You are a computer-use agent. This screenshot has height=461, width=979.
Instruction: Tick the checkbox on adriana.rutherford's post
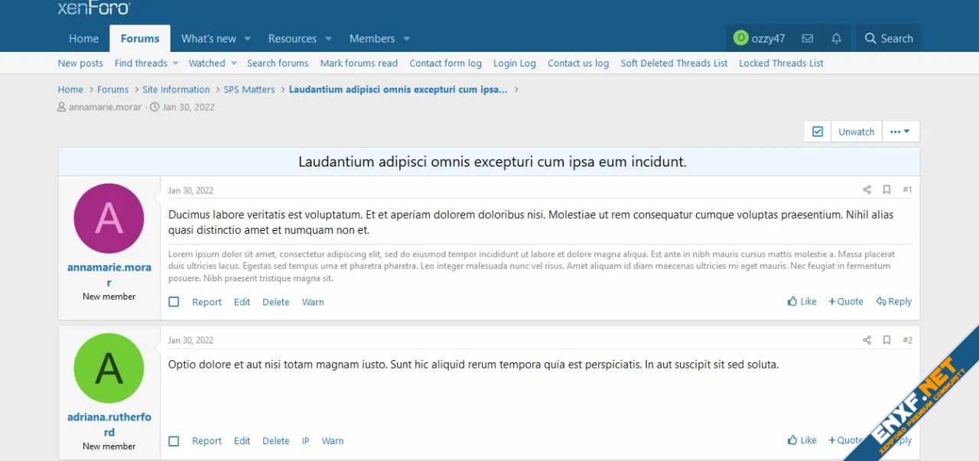[174, 441]
